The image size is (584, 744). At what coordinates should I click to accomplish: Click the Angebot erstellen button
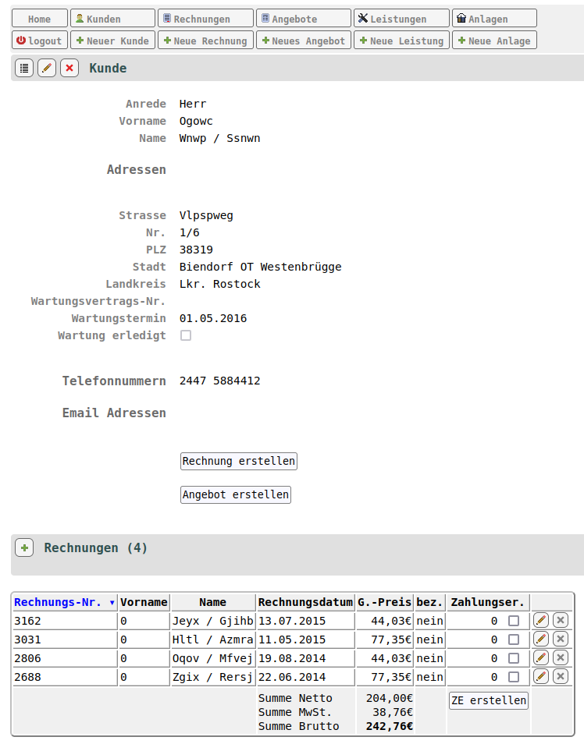point(236,494)
